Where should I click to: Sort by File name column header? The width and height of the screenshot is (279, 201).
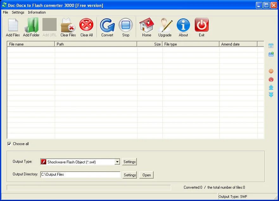[31, 44]
